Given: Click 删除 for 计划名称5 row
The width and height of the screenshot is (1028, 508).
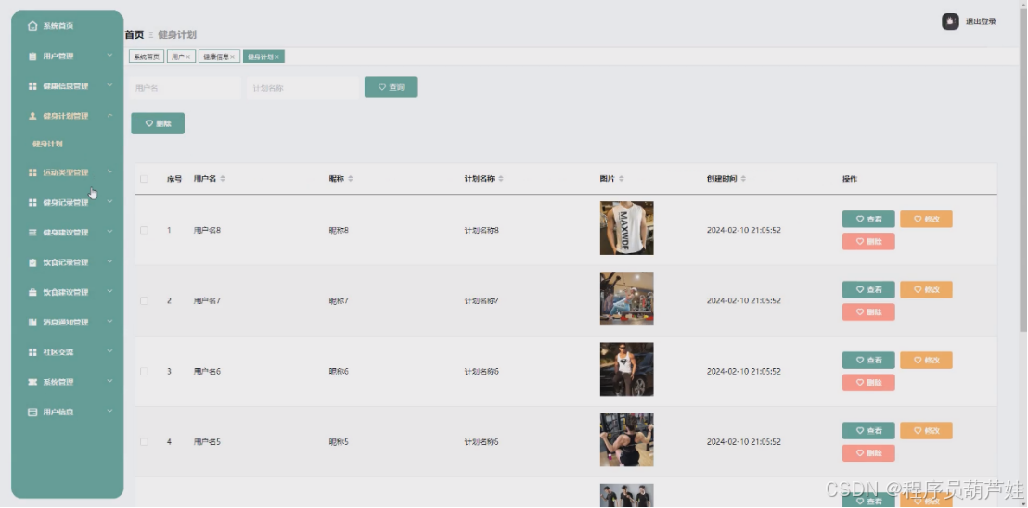Looking at the screenshot, I should click(868, 453).
